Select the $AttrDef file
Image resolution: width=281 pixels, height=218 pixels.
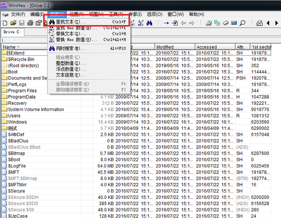[16, 135]
